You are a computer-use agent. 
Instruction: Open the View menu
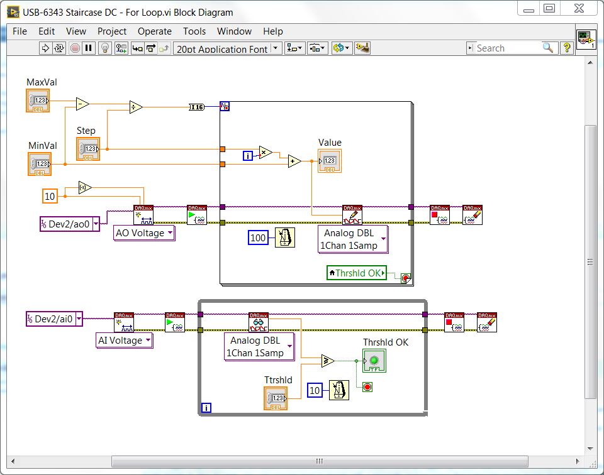point(76,31)
